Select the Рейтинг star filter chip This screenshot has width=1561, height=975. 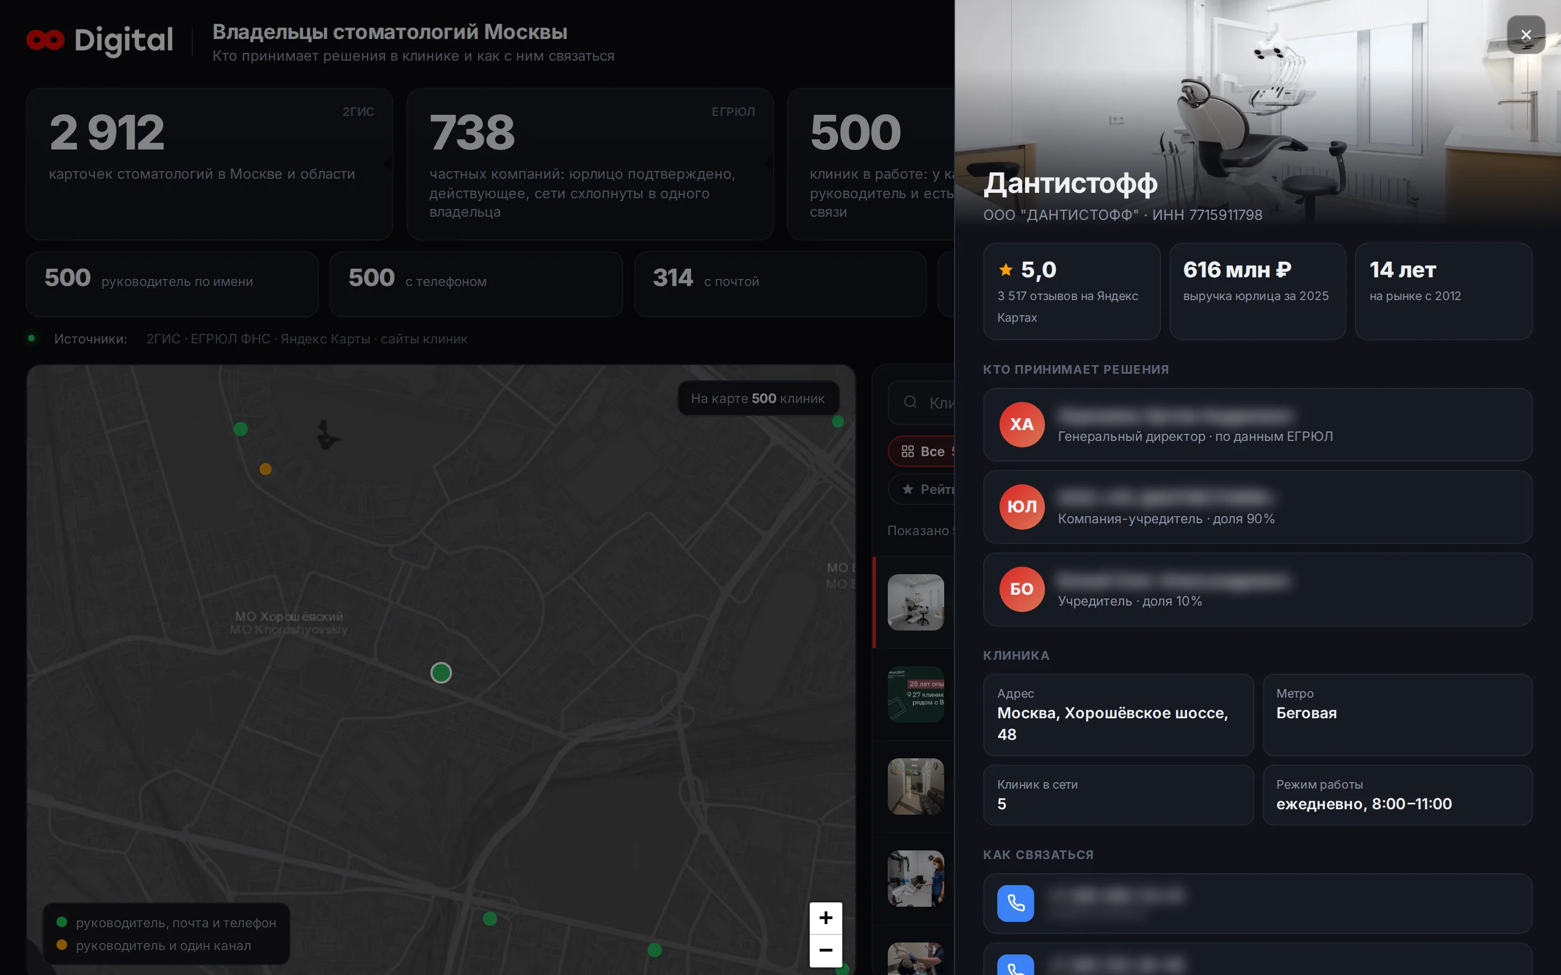pos(921,490)
